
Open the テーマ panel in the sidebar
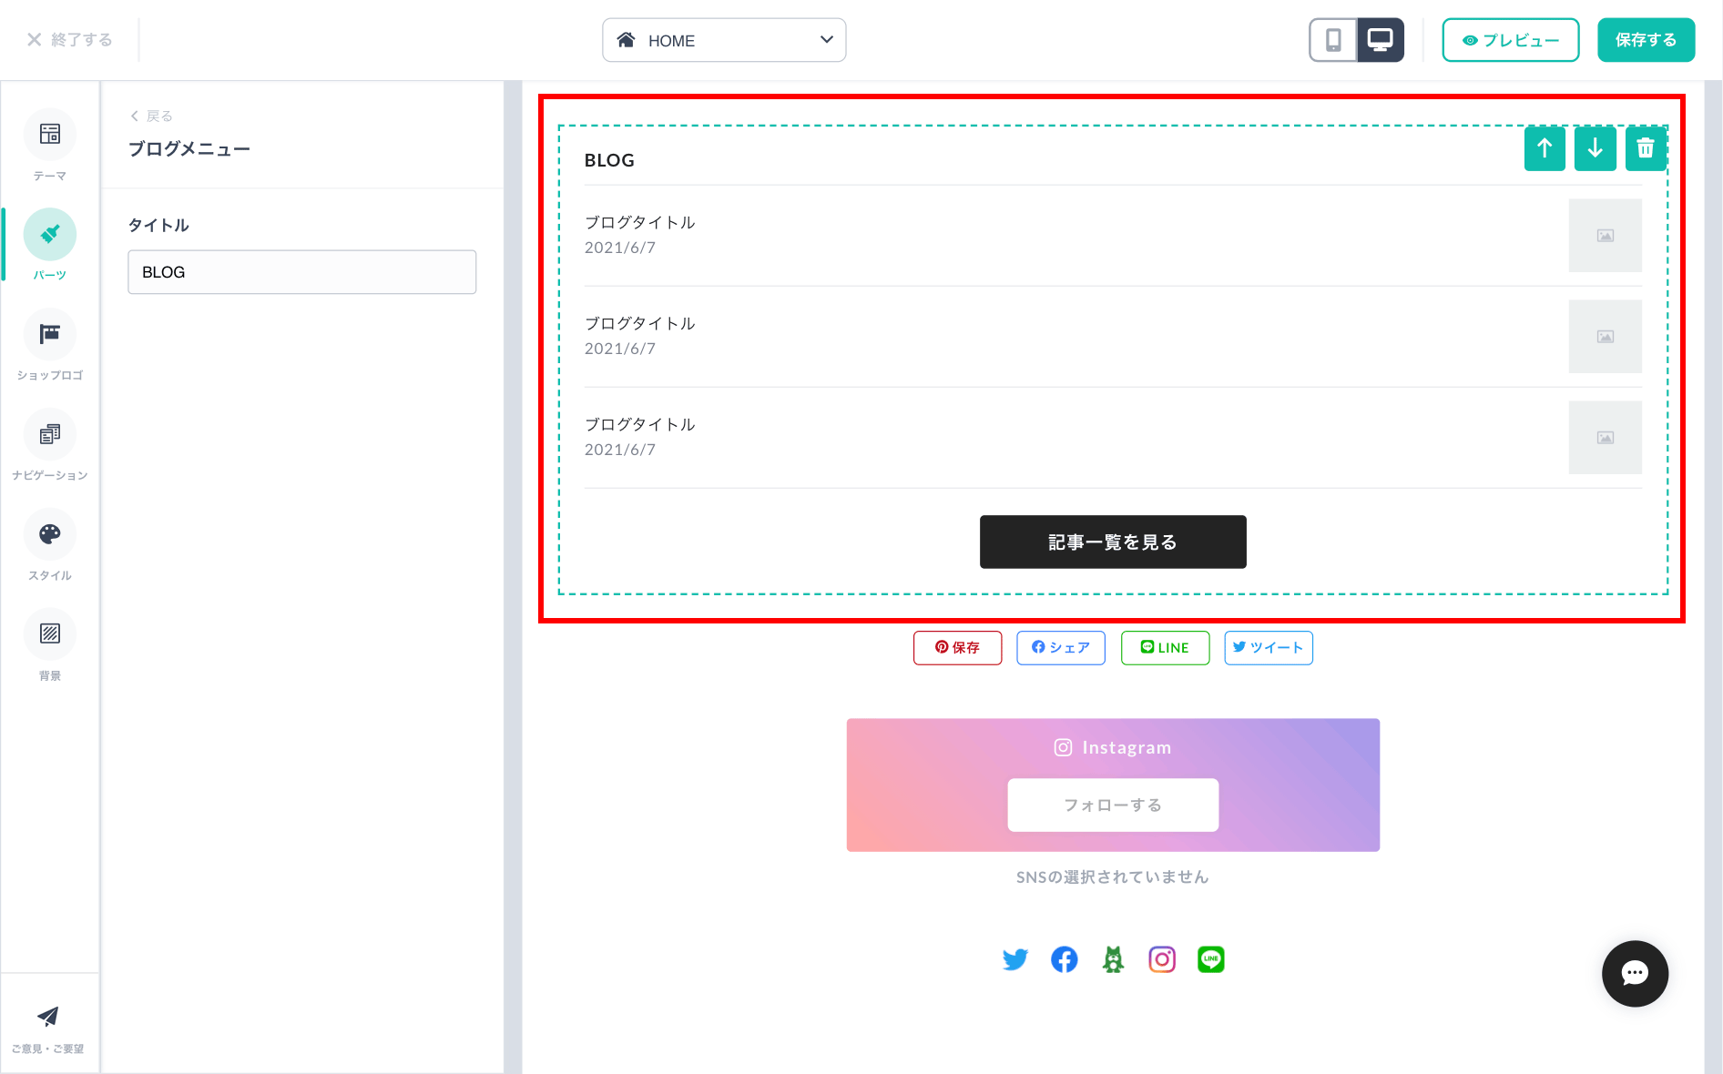pyautogui.click(x=50, y=144)
